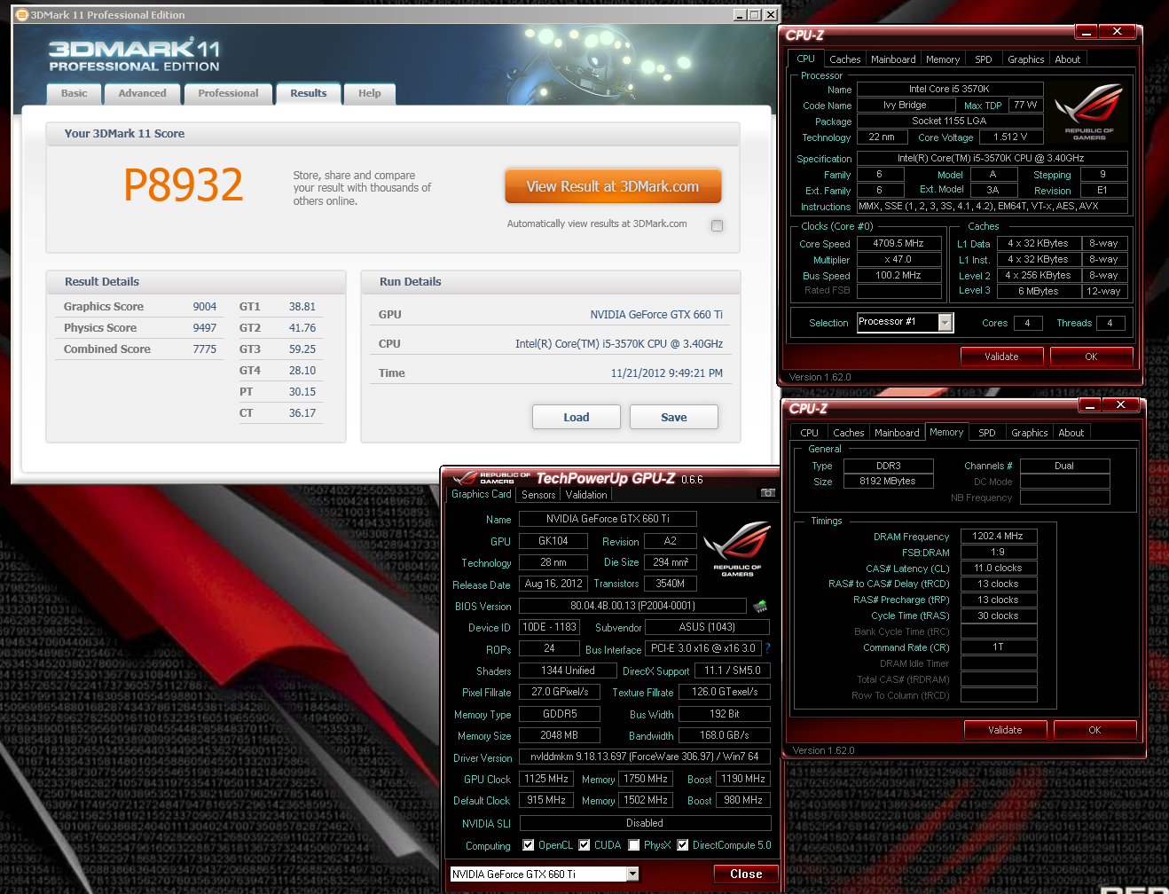
Task: Open Memory tab in upper CPU-Z window
Action: (943, 59)
